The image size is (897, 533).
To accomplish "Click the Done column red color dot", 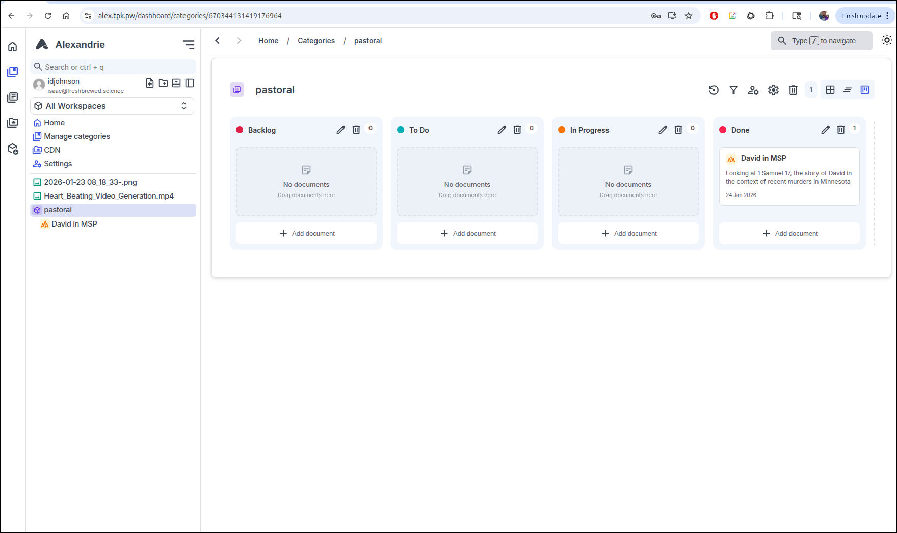I will pyautogui.click(x=723, y=130).
